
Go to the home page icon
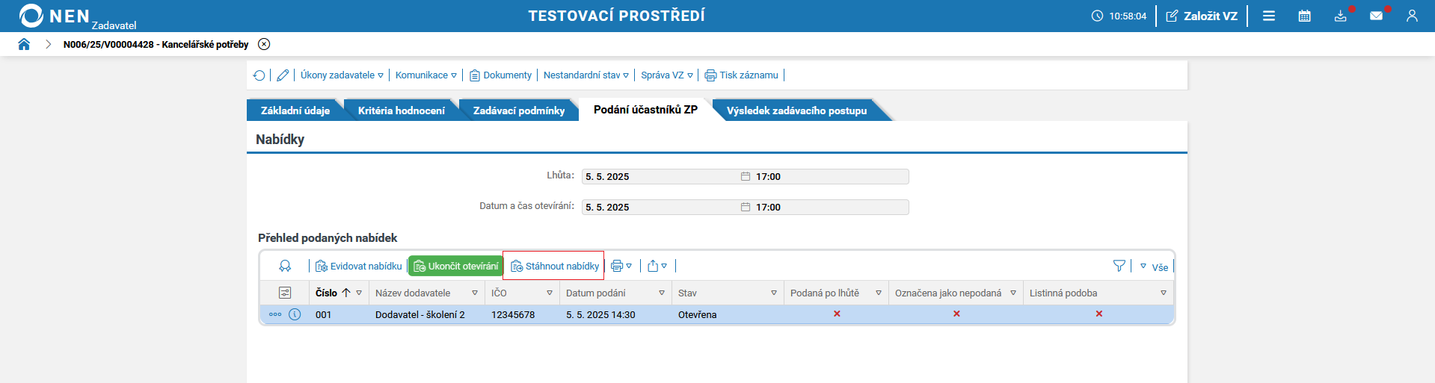[x=24, y=44]
